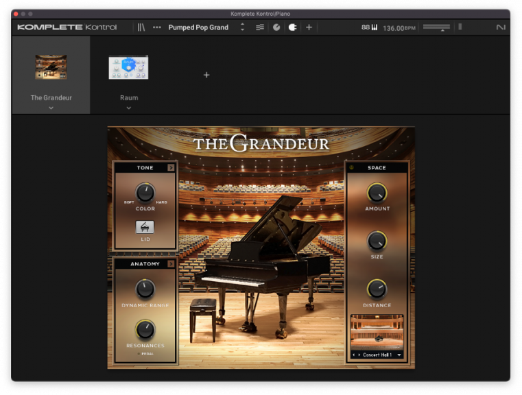This screenshot has height=395, width=522.
Task: Click the Color knob
Action: (x=145, y=193)
